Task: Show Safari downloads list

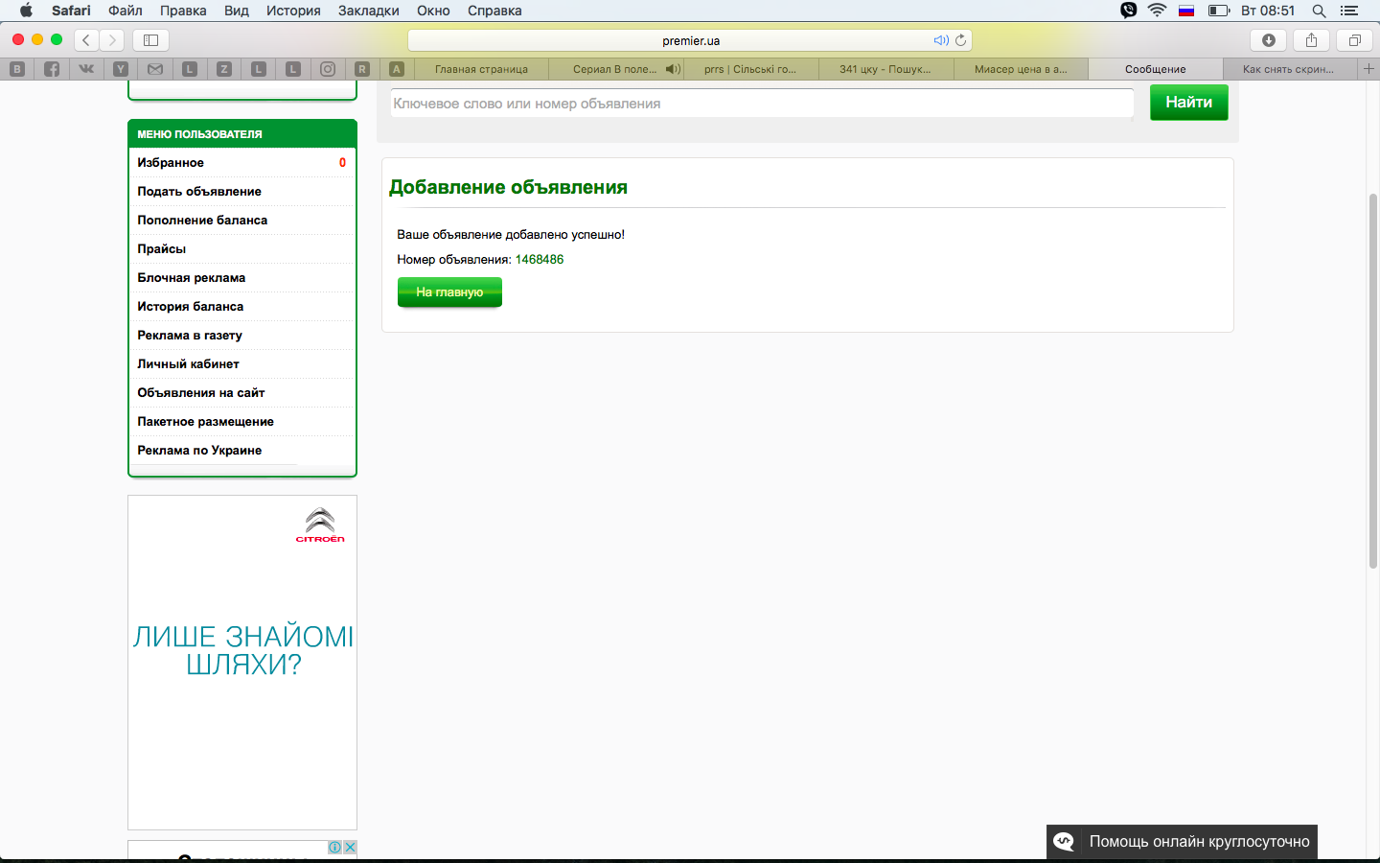Action: [1268, 40]
